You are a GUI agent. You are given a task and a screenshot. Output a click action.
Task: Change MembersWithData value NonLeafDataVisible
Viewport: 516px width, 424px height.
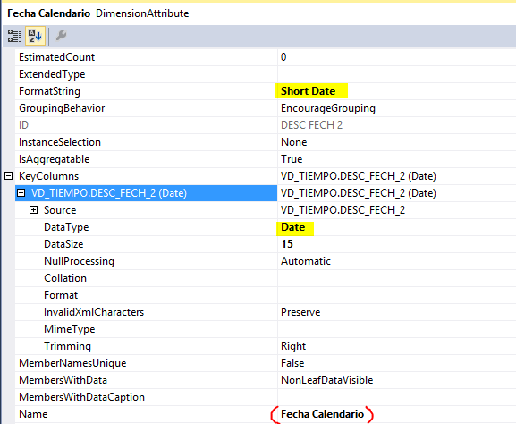(326, 380)
